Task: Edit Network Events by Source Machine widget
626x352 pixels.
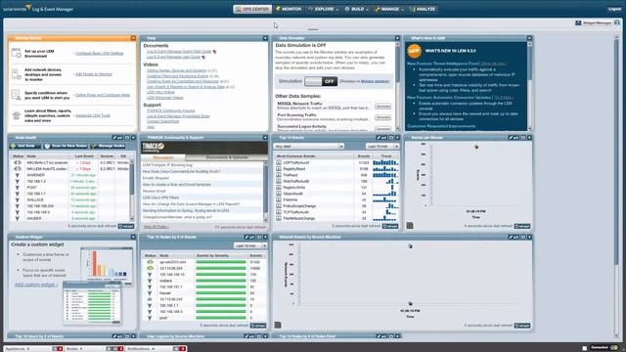Action: [x=514, y=237]
